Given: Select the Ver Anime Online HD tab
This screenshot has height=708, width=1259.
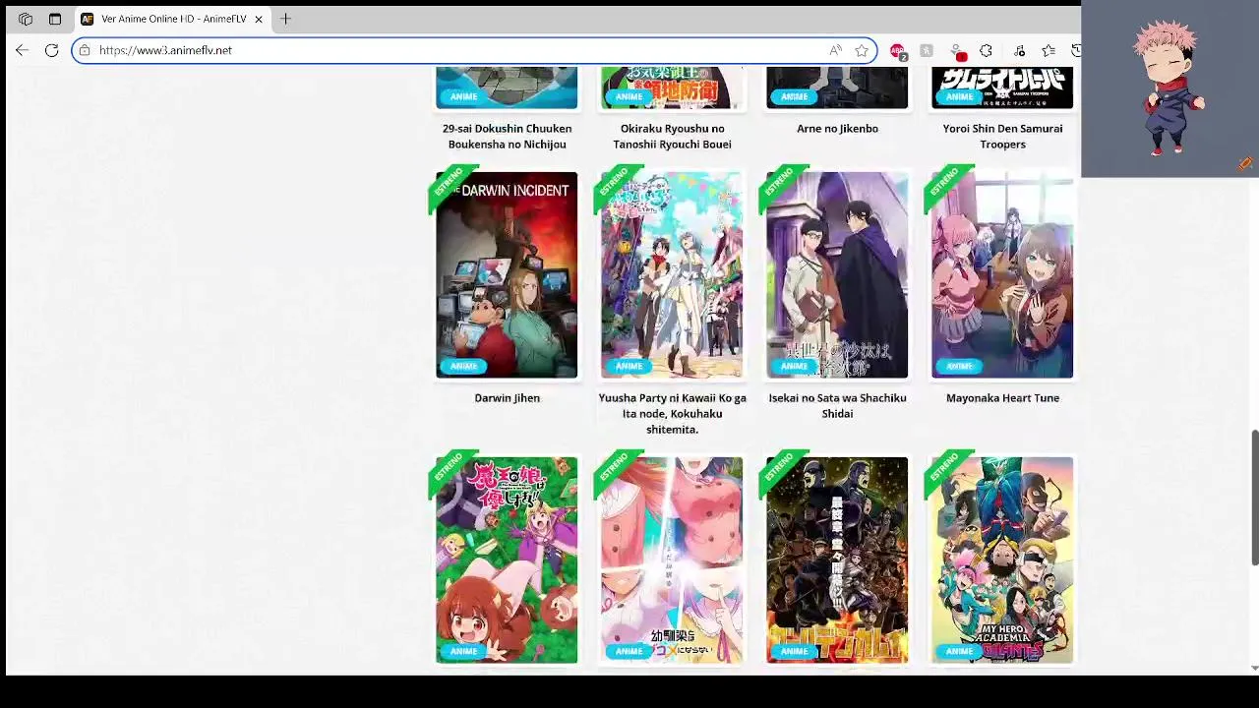Looking at the screenshot, I should pyautogui.click(x=173, y=19).
